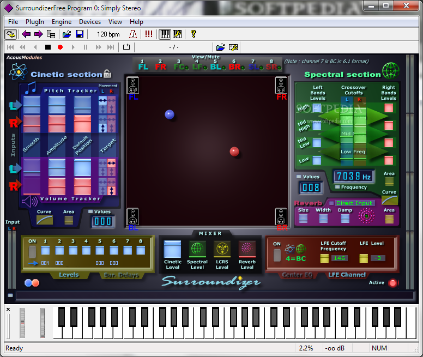Click the play transport button
The height and width of the screenshot is (357, 423).
click(x=73, y=47)
